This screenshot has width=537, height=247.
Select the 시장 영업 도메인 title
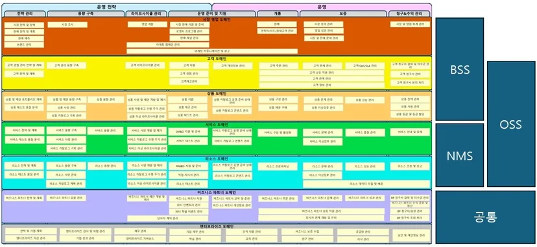(217, 19)
